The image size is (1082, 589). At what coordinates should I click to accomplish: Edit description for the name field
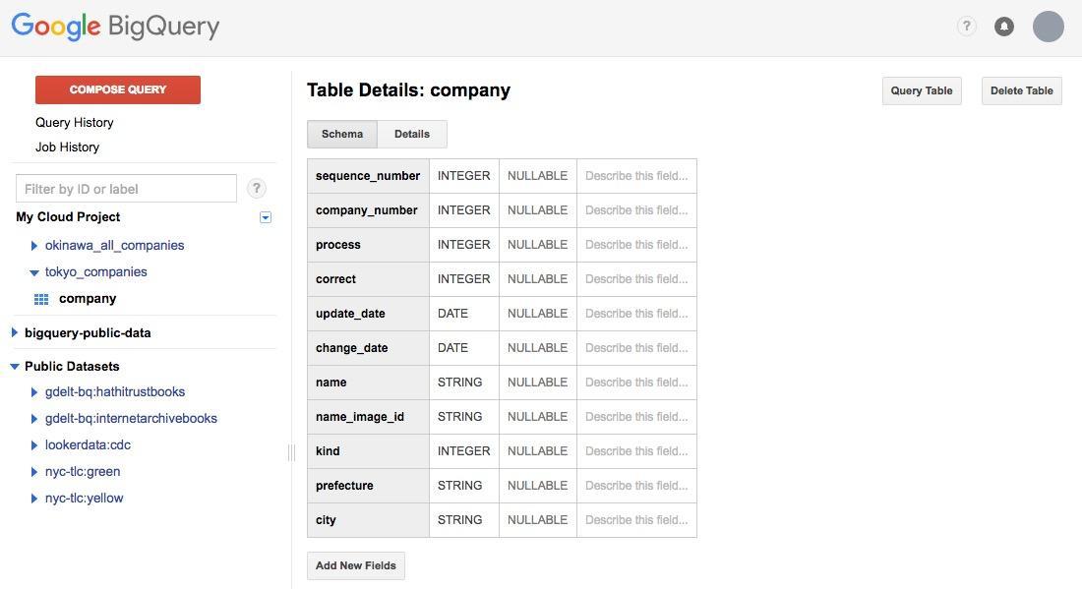(637, 383)
